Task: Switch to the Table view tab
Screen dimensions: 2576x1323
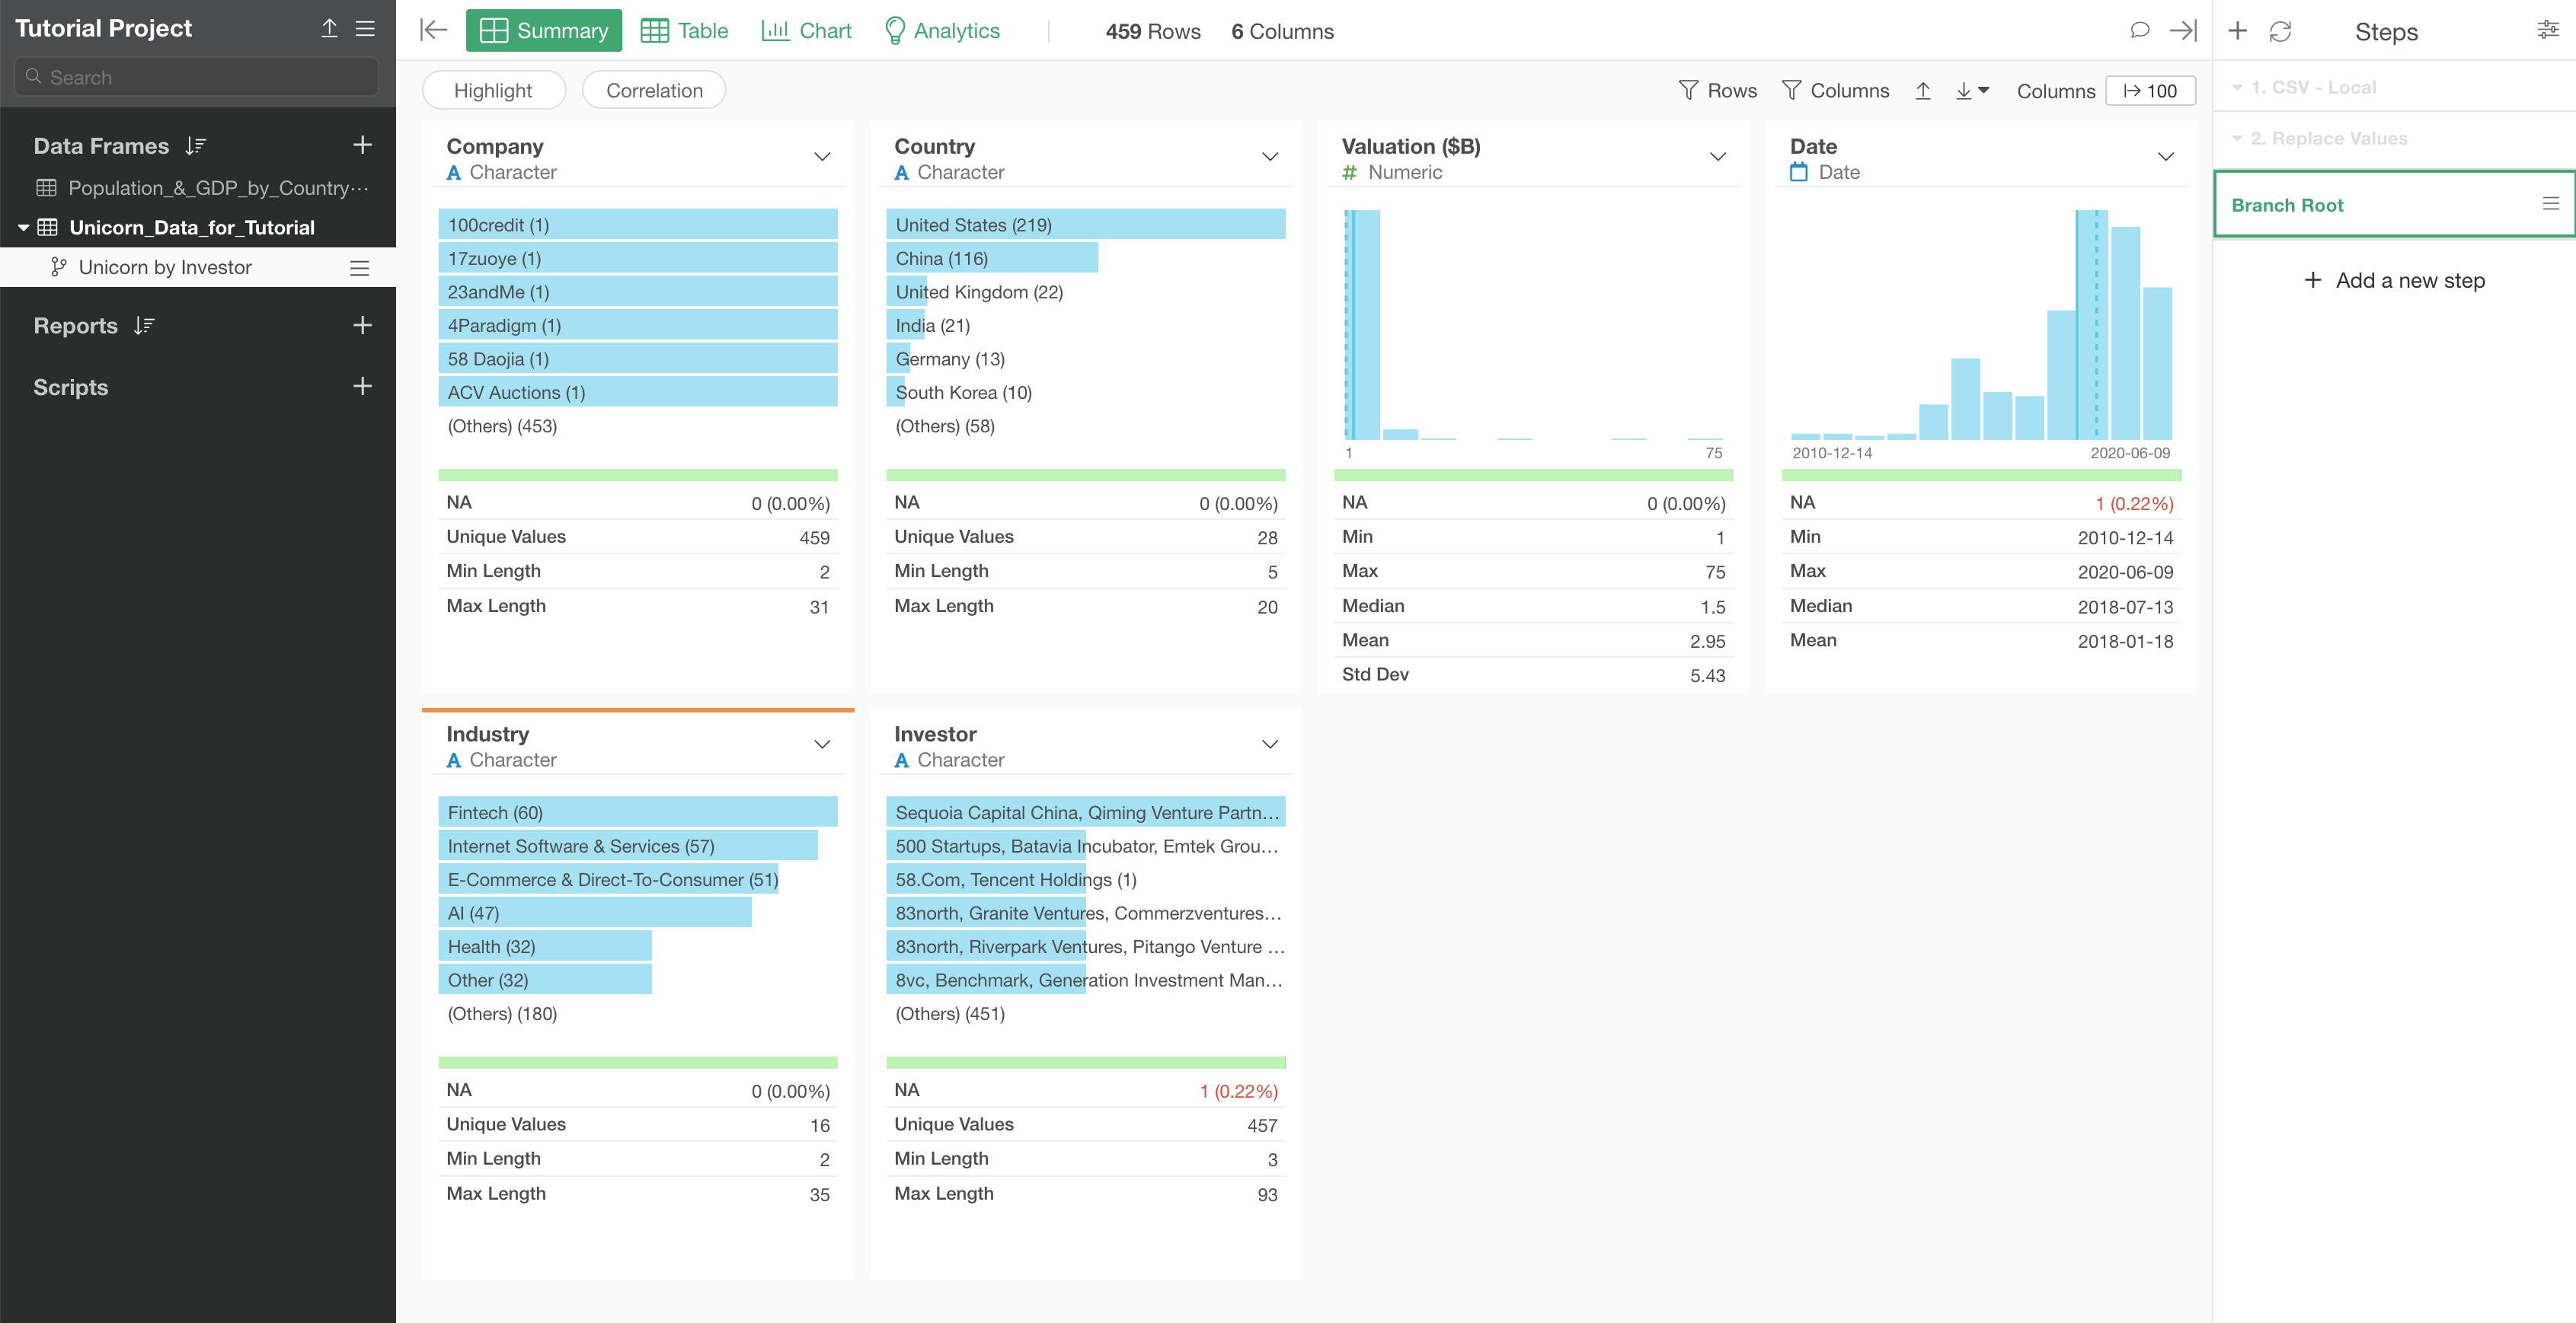Action: click(x=685, y=30)
